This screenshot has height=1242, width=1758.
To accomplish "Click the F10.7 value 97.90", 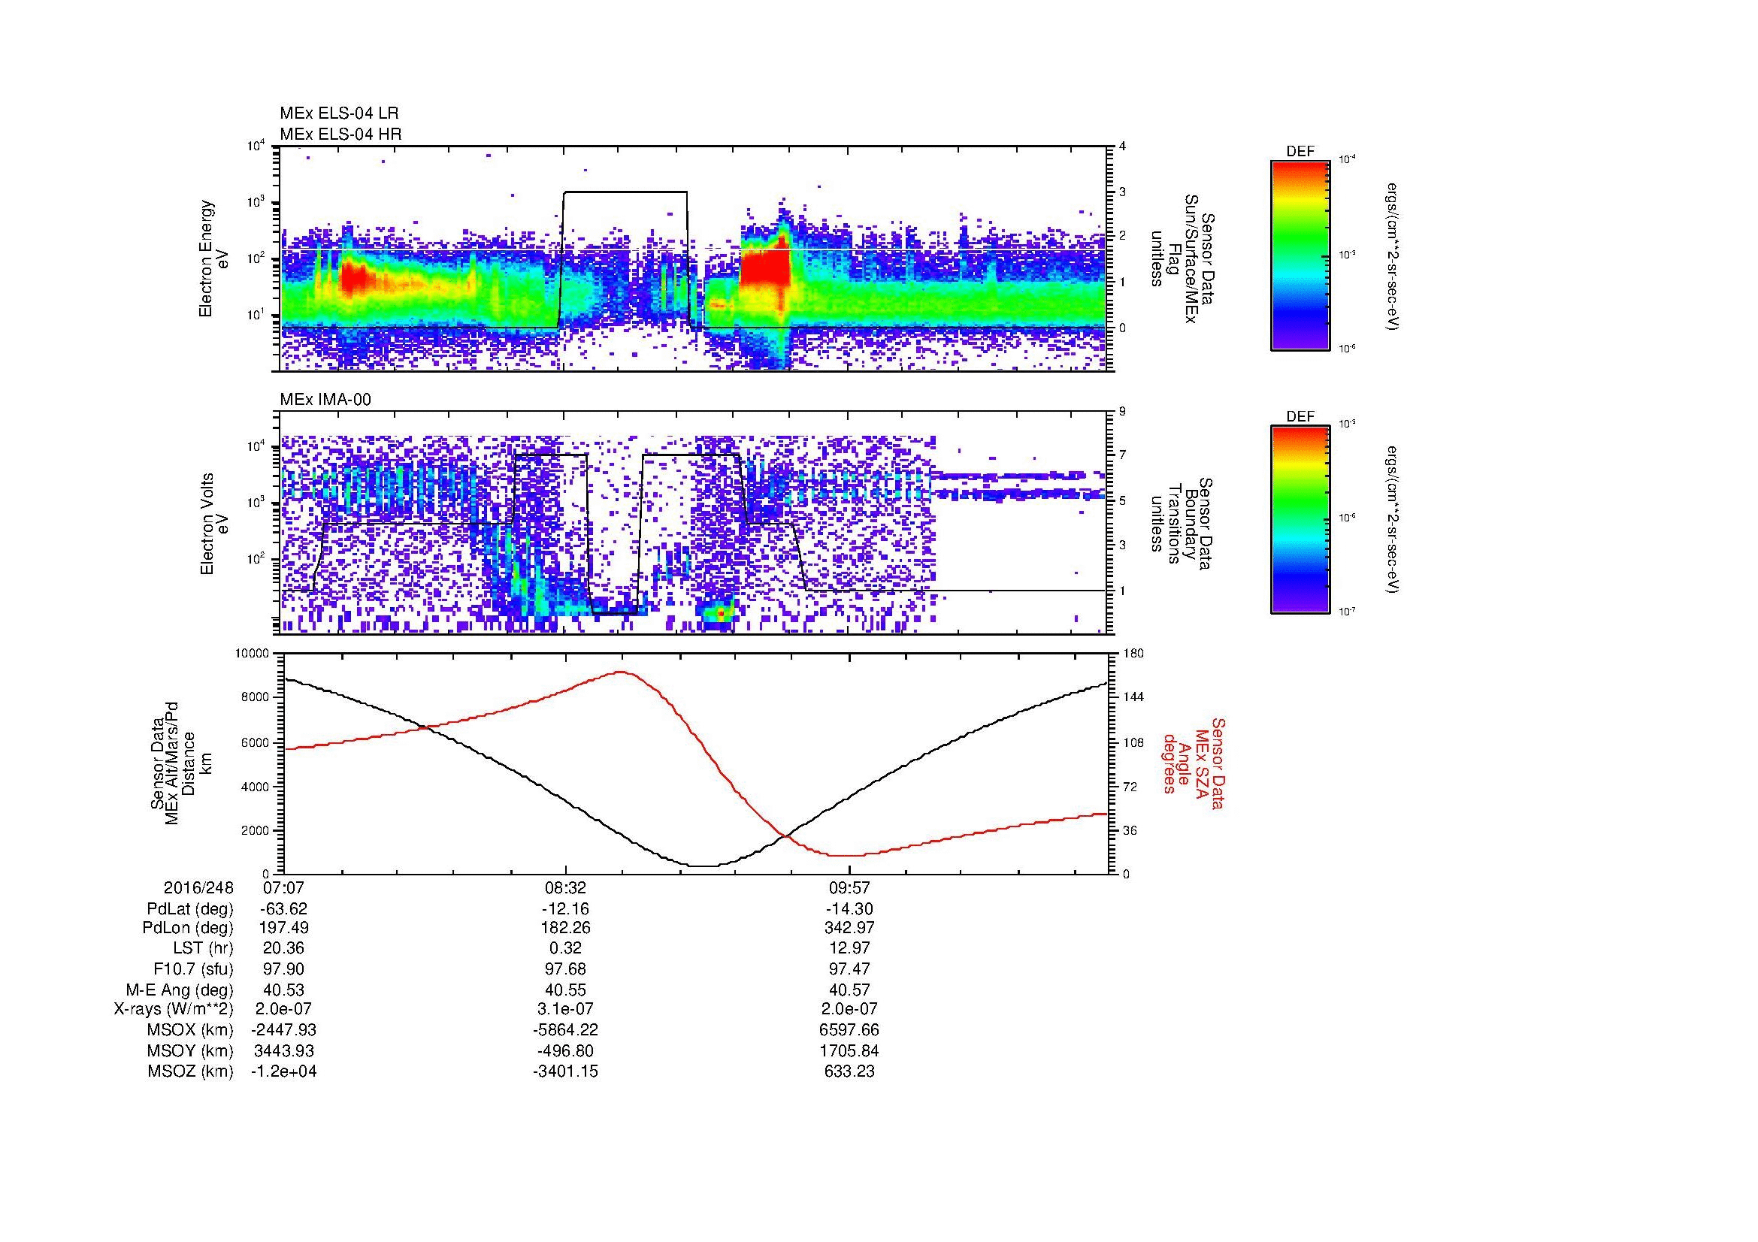I will [283, 969].
